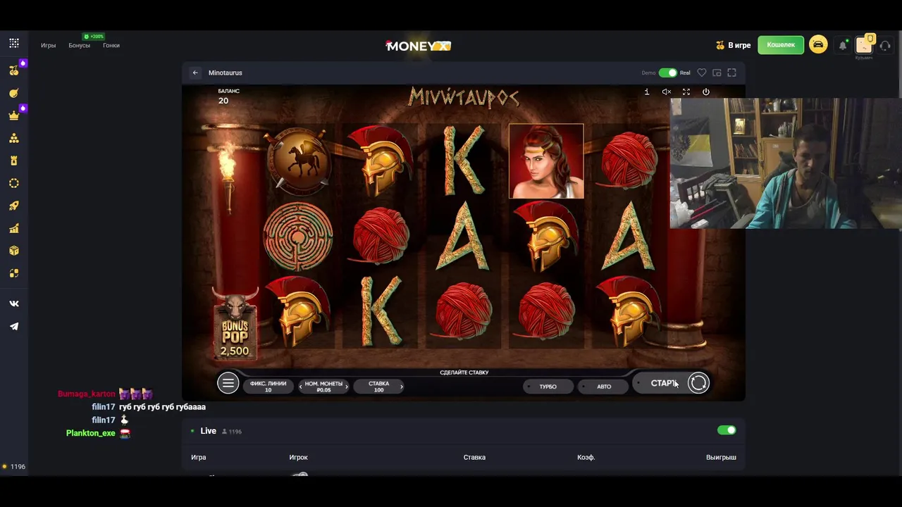The width and height of the screenshot is (902, 507).
Task: Click the Игра column header
Action: 199,458
